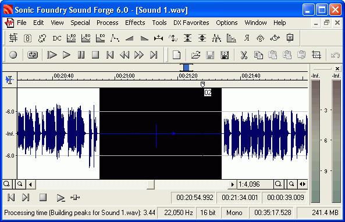
Task: Click the Invert/Flip icon
Action: (173, 38)
